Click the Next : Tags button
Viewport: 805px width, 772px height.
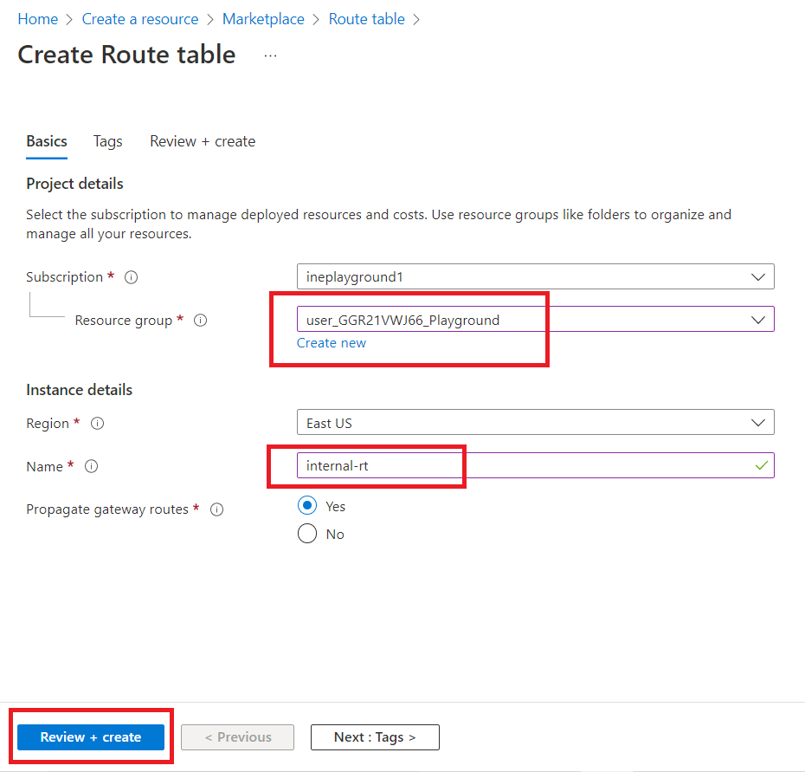pos(375,737)
